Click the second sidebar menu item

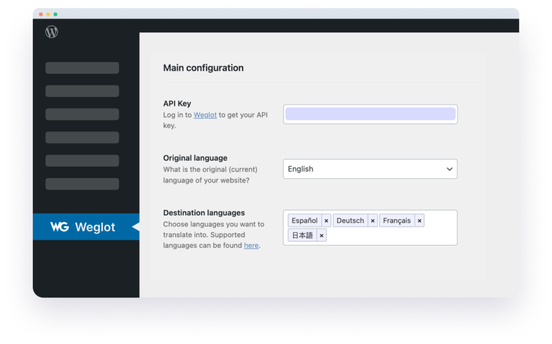(82, 91)
